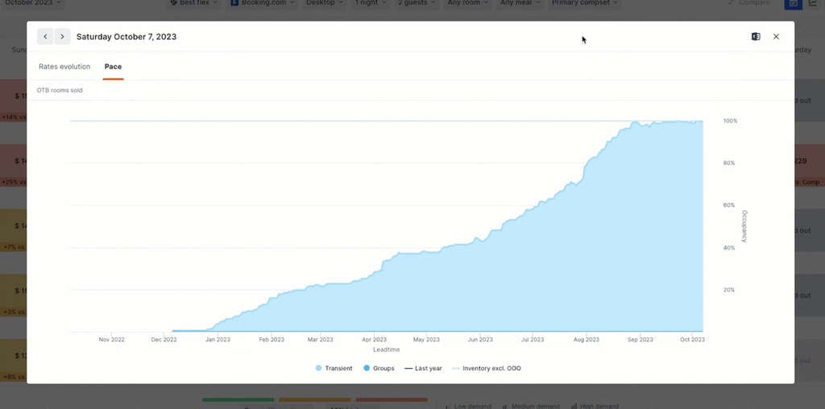
Task: Click the 100% occupancy axis value
Action: point(730,121)
